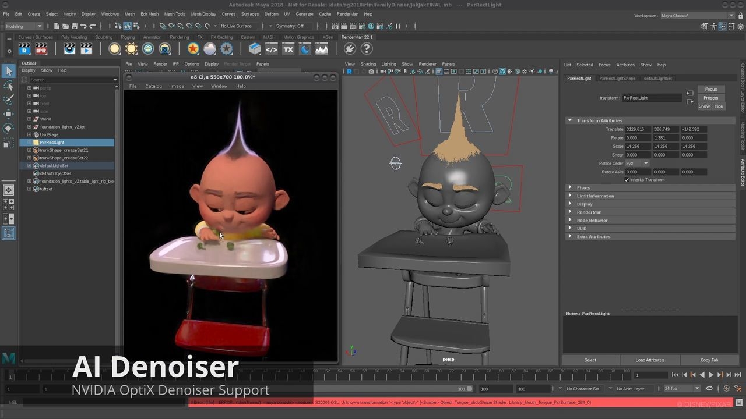Activate the Scale tool in the toolbox
The height and width of the screenshot is (419, 746).
[x=8, y=143]
